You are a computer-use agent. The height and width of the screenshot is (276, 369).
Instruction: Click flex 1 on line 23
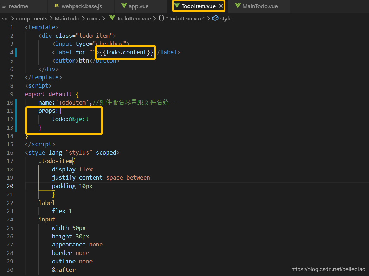[x=62, y=211]
